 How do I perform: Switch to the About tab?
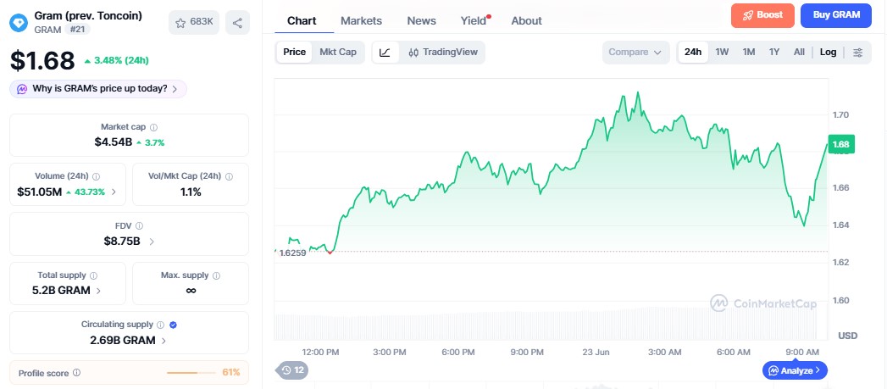coord(527,21)
